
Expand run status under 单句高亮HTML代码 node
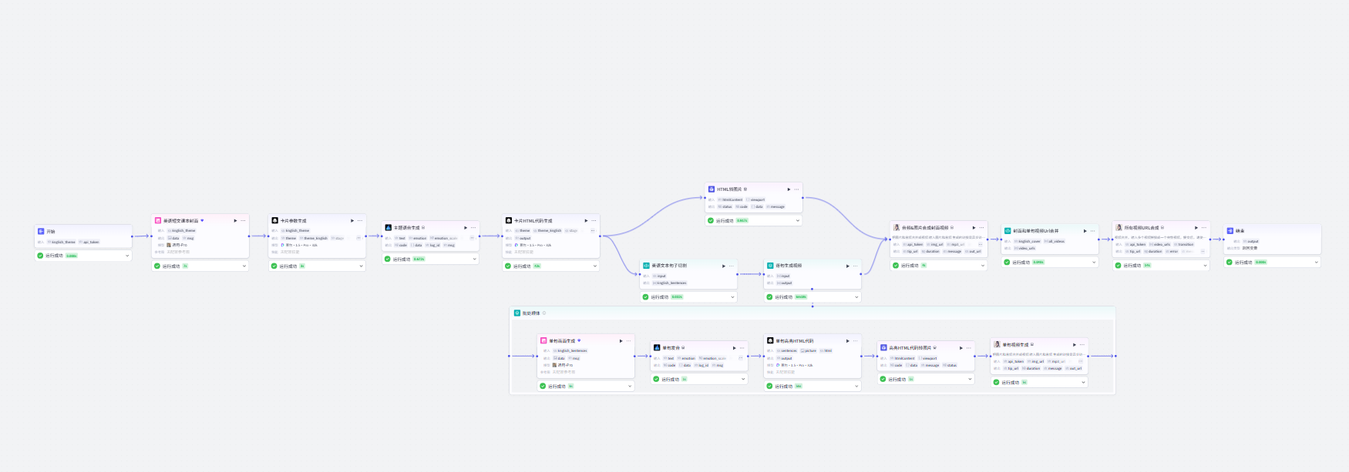pyautogui.click(x=856, y=386)
